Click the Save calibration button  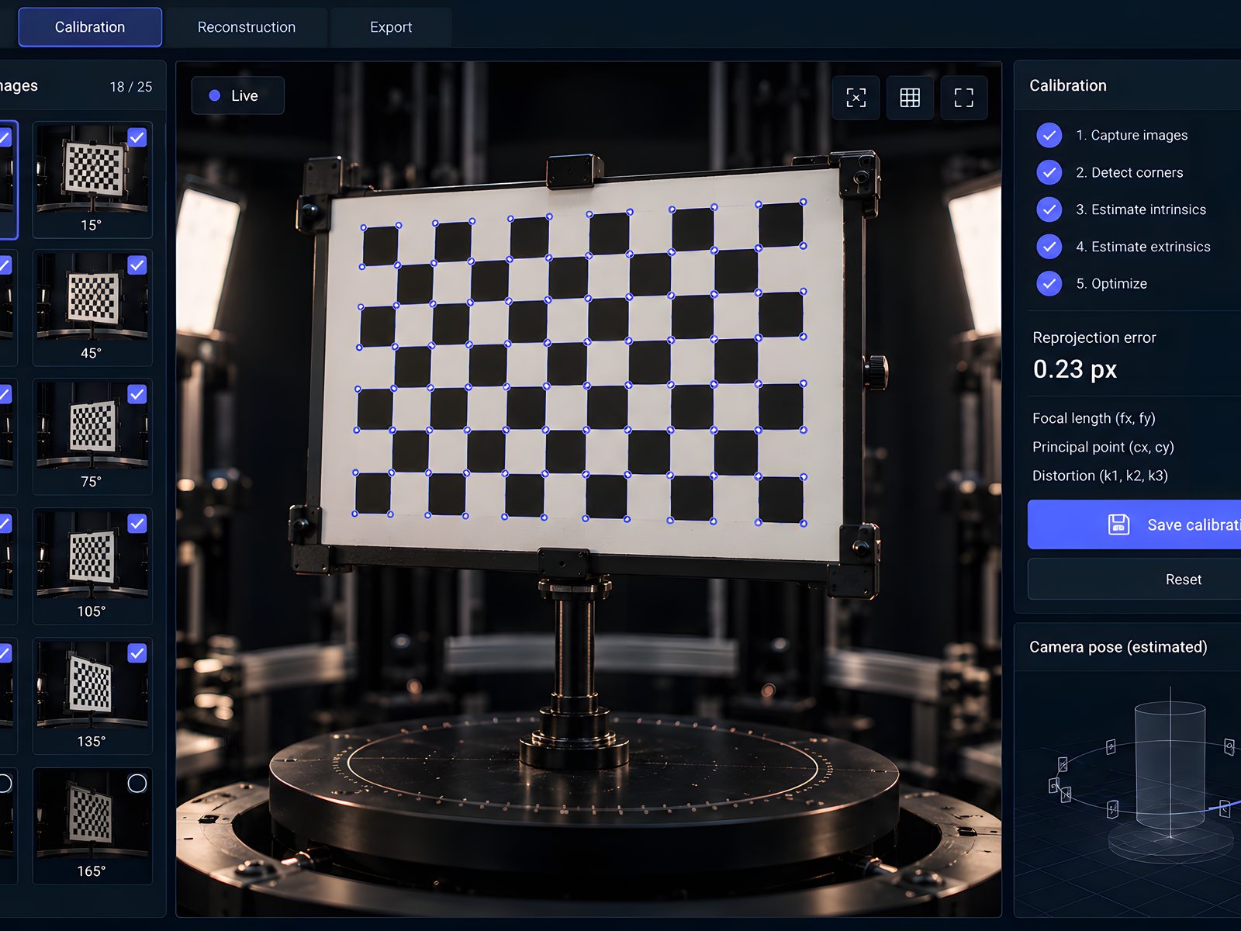pos(1134,524)
